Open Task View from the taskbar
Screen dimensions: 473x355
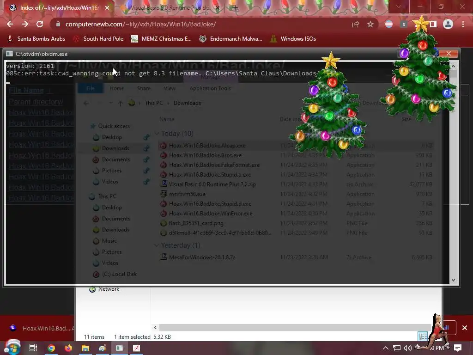click(x=33, y=348)
